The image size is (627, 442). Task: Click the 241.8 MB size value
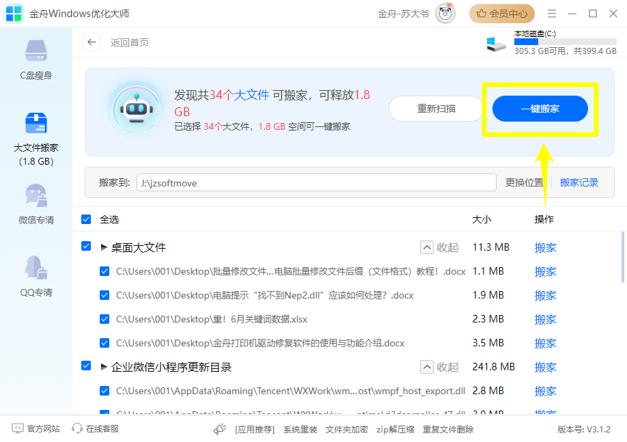point(494,367)
